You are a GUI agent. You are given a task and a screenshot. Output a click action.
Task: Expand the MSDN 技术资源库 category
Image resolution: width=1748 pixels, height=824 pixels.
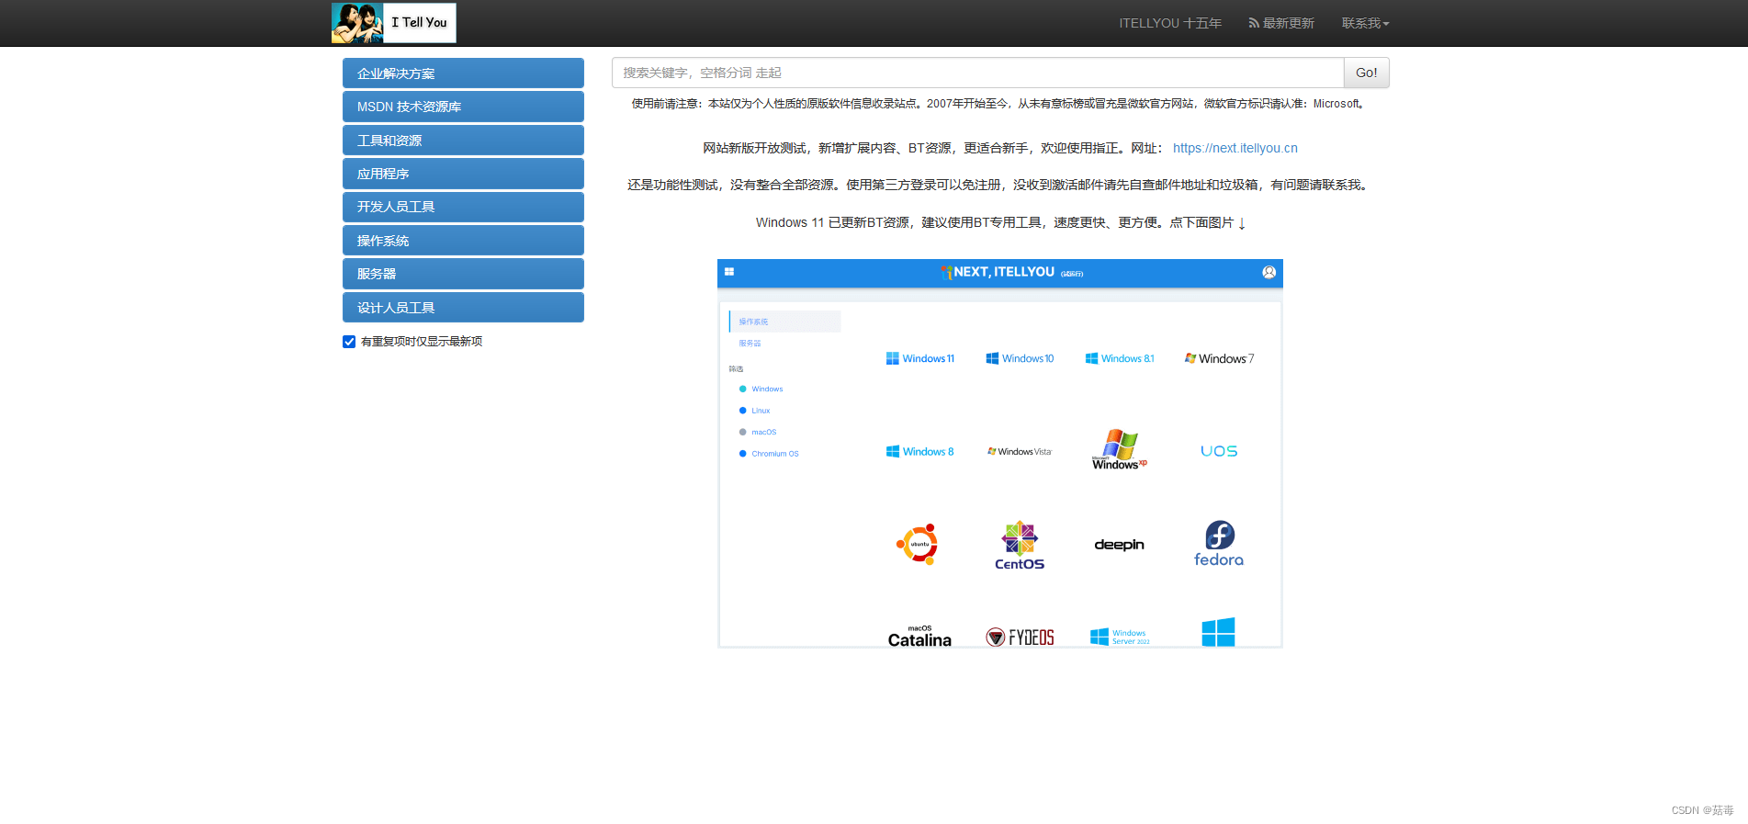click(463, 107)
